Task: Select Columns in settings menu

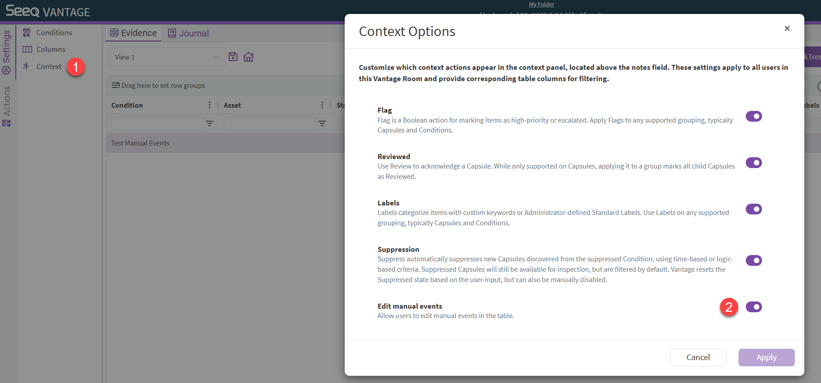Action: click(x=50, y=50)
